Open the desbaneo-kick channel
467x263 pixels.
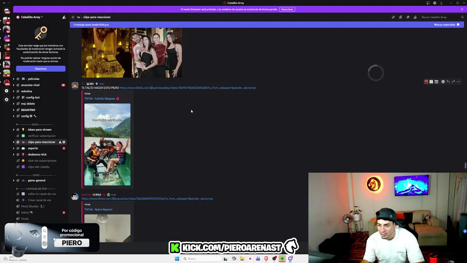point(40,155)
